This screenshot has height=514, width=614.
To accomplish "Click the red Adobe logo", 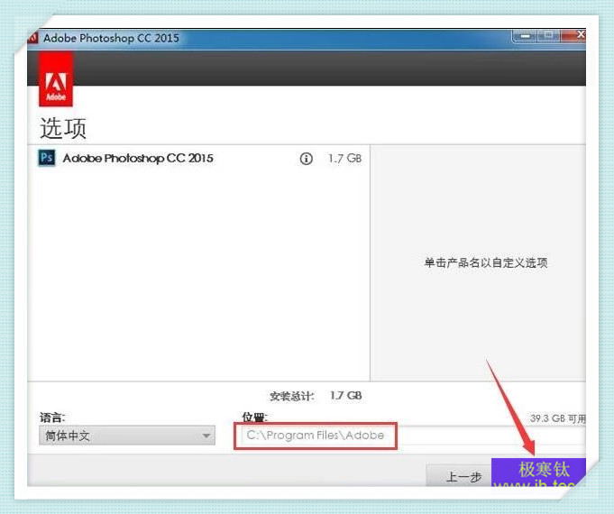I will click(56, 80).
